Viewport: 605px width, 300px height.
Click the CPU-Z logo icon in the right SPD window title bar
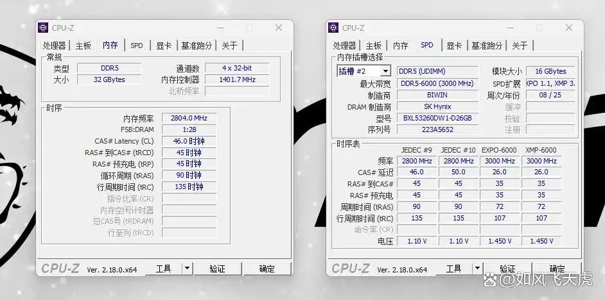[333, 28]
